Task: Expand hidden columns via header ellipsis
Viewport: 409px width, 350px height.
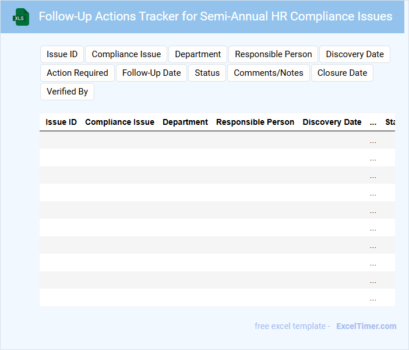Action: [x=373, y=123]
